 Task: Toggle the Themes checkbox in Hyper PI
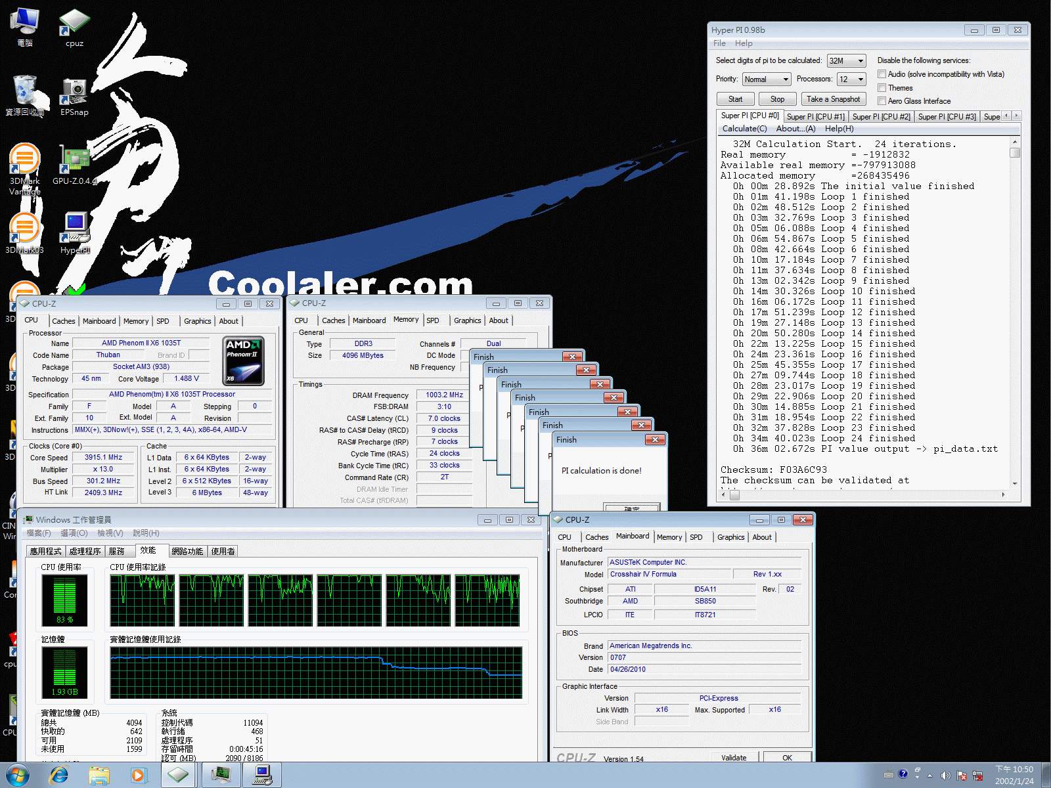[882, 88]
